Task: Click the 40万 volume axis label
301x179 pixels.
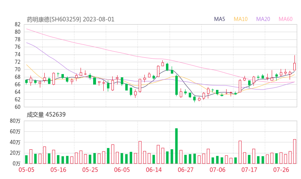Action: click(x=15, y=142)
